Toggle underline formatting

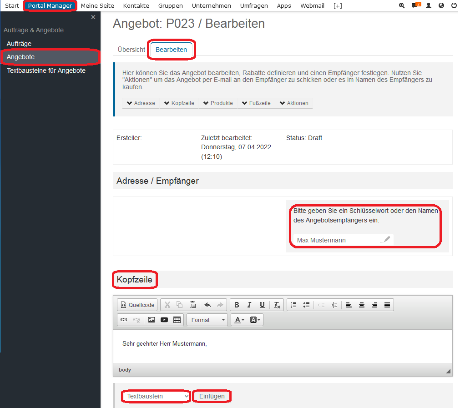pos(262,305)
